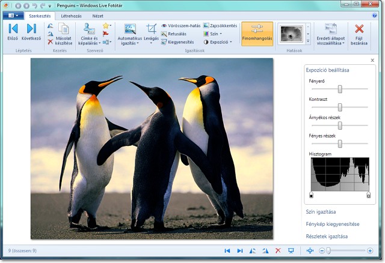Click the Fényerő brightness slider

[340, 89]
